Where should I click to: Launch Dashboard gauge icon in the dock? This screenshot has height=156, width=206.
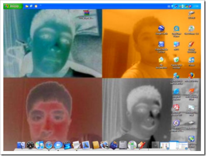30,145
